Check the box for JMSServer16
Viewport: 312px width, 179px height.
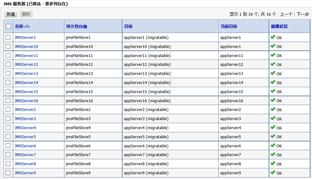point(8,101)
